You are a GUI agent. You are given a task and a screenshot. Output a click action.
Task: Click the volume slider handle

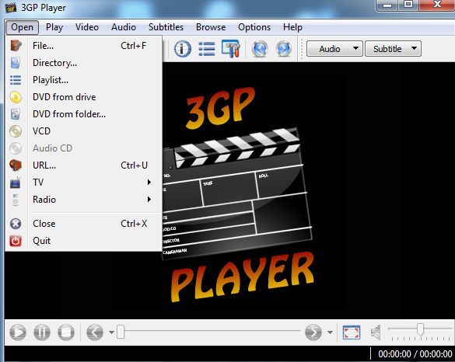coord(420,329)
